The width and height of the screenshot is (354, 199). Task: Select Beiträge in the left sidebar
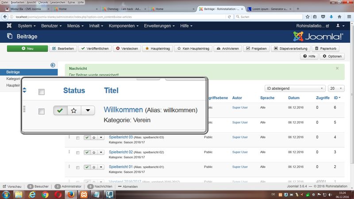click(29, 72)
